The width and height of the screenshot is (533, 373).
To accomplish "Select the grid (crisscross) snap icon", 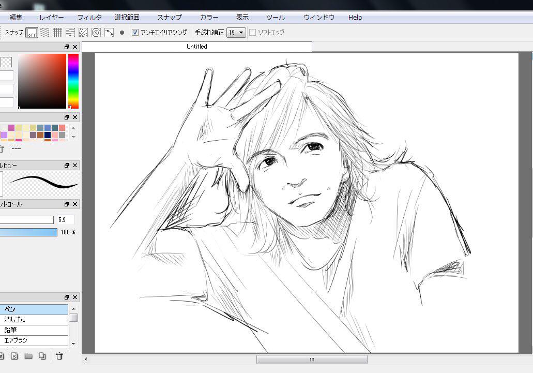I will [x=57, y=33].
